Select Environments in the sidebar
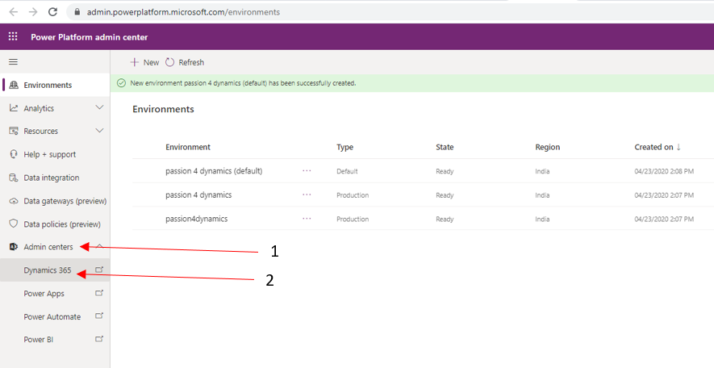Image resolution: width=714 pixels, height=368 pixels. pyautogui.click(x=48, y=85)
